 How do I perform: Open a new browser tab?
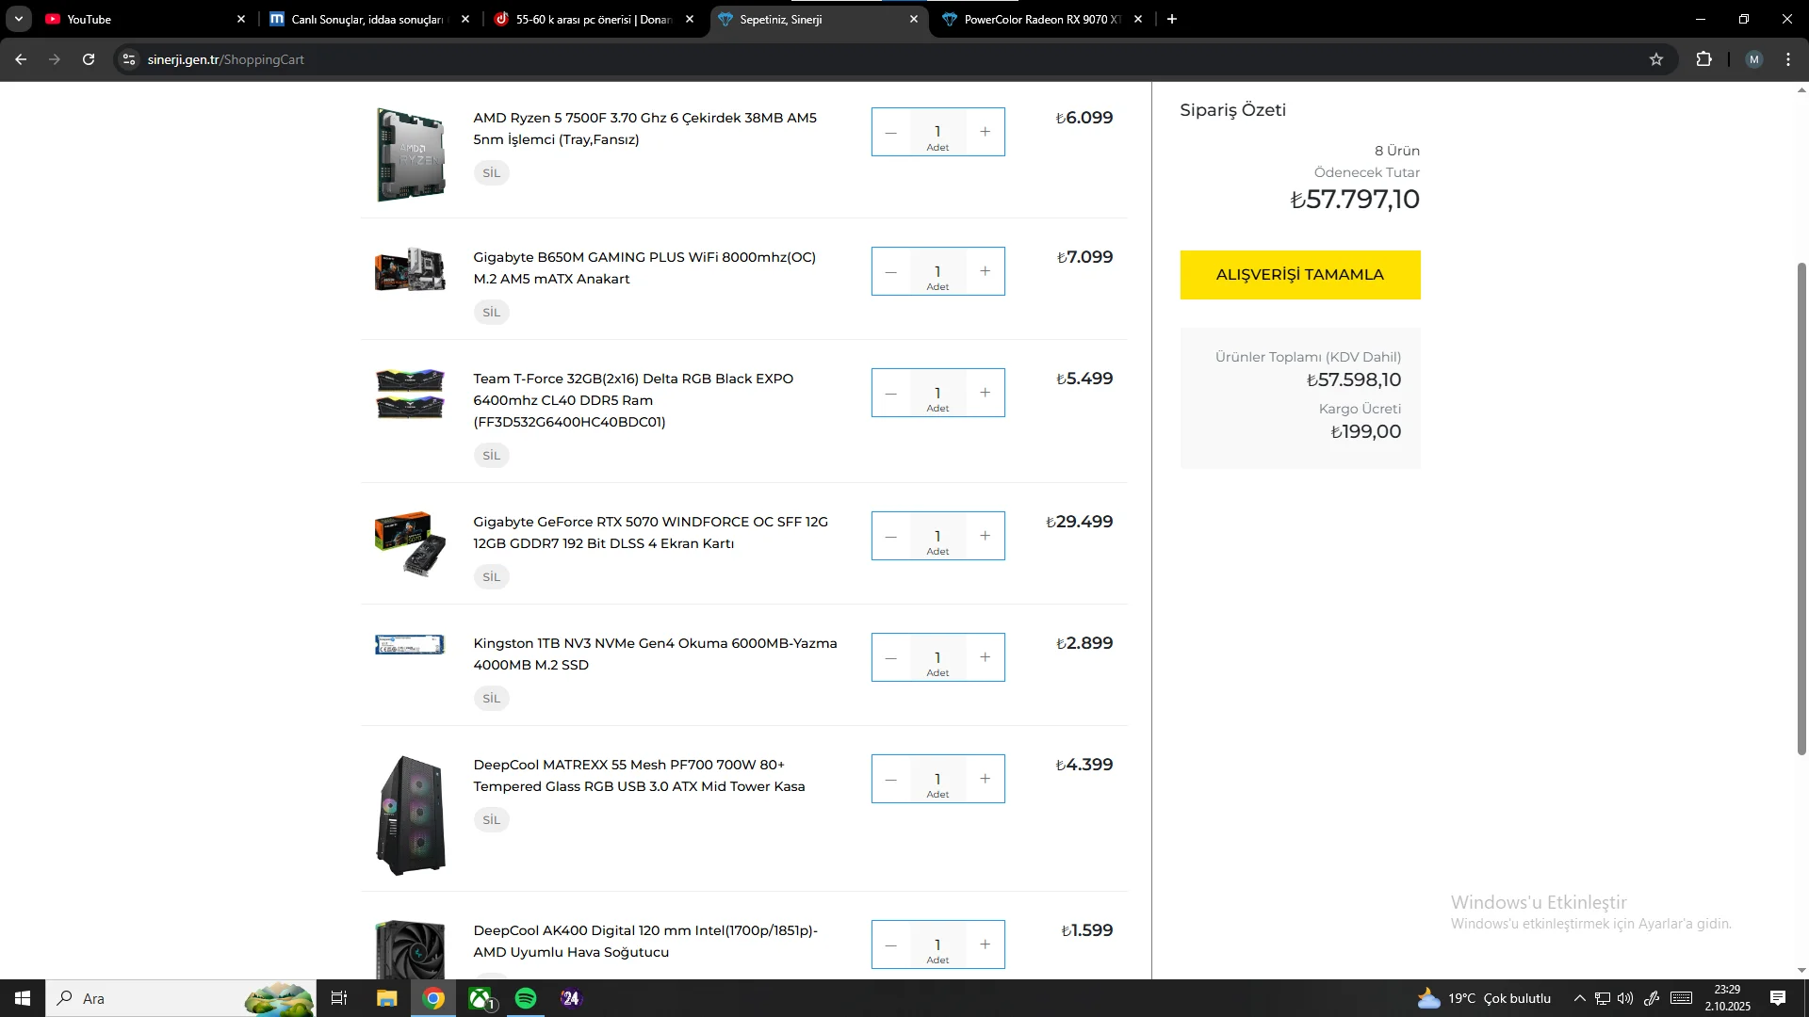[x=1171, y=19]
